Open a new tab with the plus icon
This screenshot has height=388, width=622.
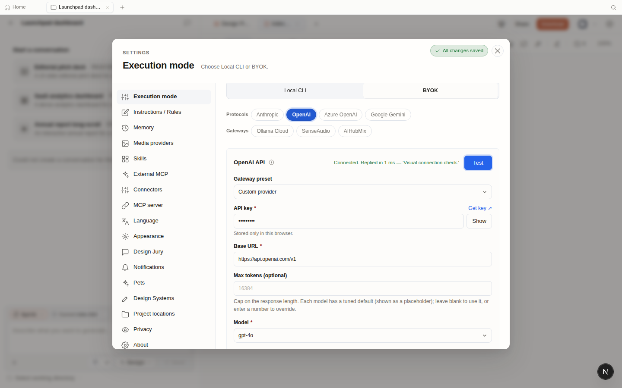pyautogui.click(x=122, y=7)
